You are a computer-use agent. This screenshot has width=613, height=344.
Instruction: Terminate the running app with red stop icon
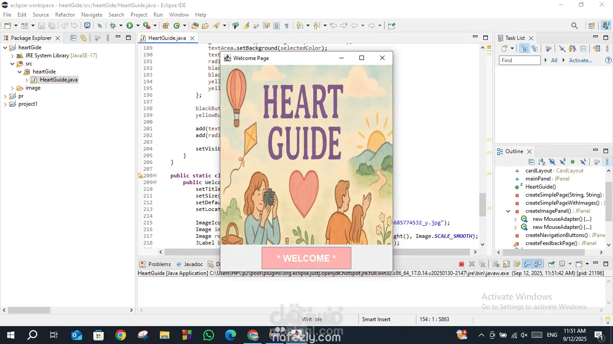pyautogui.click(x=461, y=264)
